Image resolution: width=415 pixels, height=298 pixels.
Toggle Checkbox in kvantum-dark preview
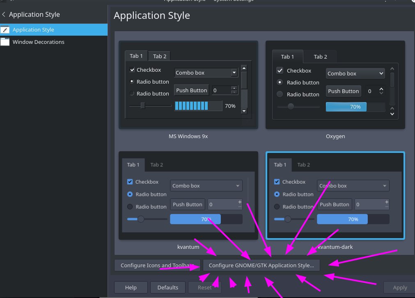coord(277,182)
